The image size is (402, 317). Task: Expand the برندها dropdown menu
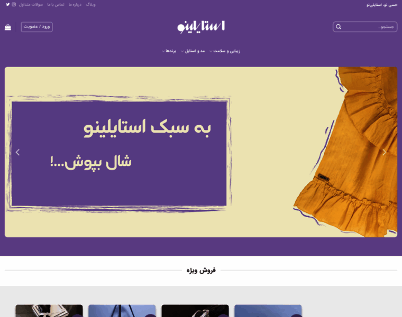click(x=169, y=51)
